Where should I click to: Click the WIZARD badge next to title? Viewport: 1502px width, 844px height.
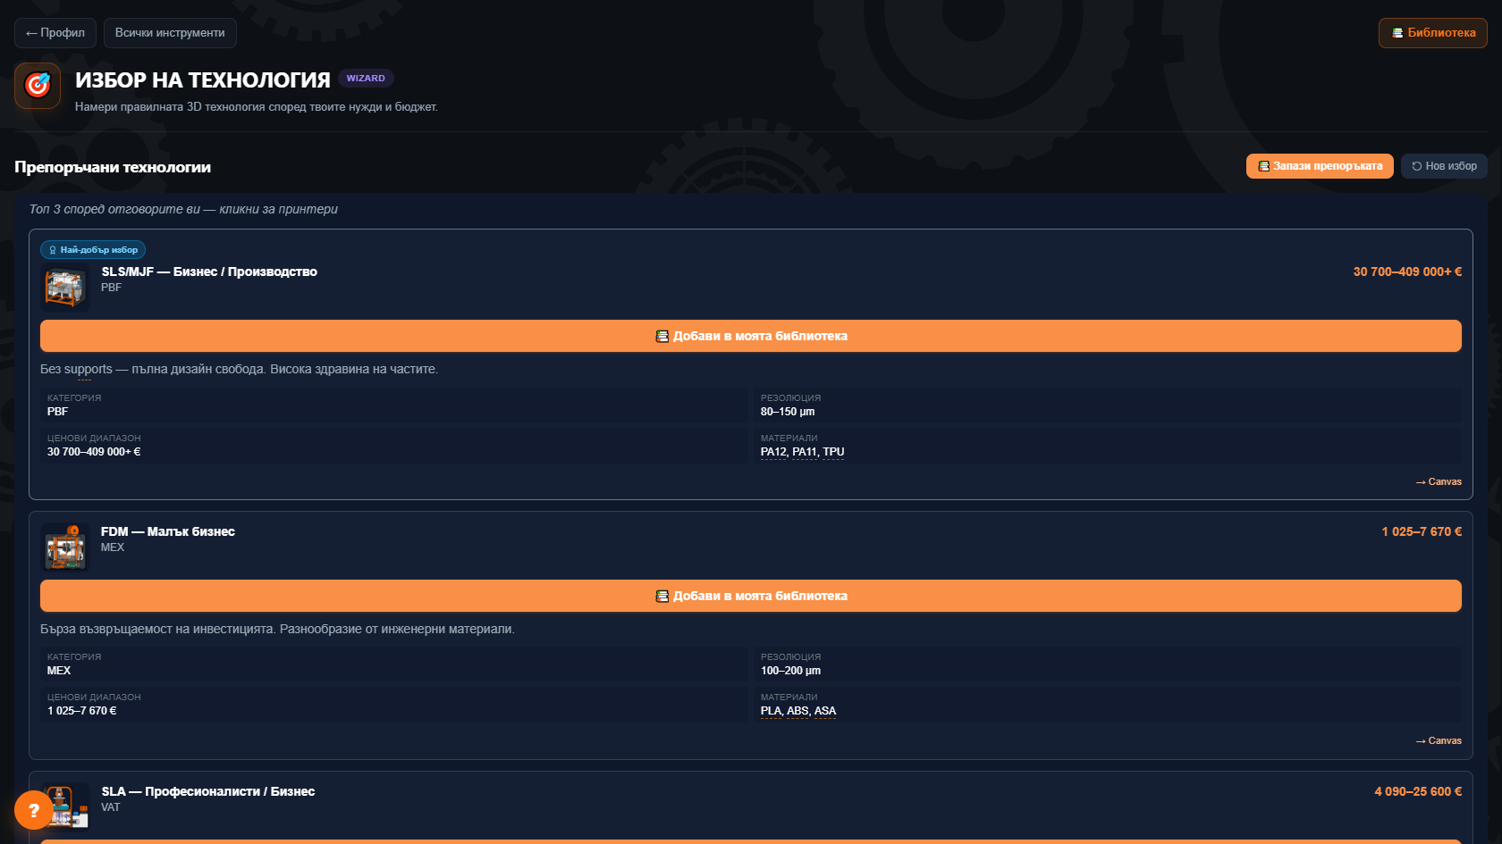pos(366,79)
